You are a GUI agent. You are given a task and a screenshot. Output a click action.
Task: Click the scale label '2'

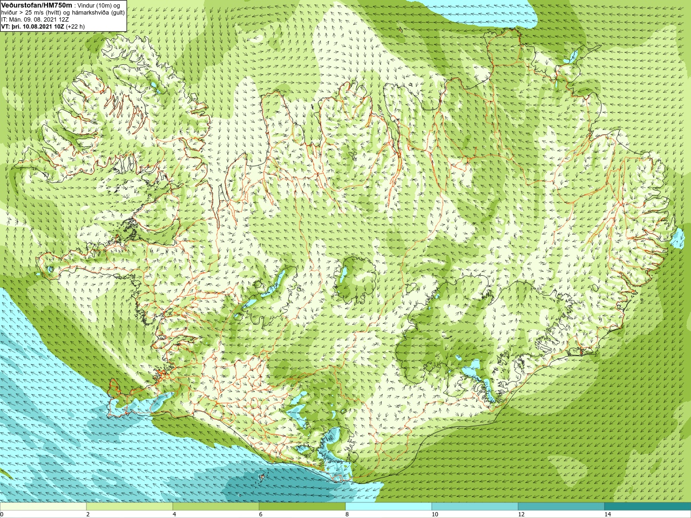(87, 514)
